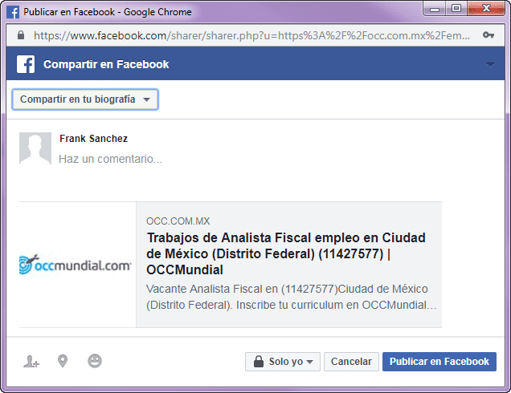This screenshot has width=511, height=393.
Task: Click the key password icon in address bar
Action: (x=489, y=34)
